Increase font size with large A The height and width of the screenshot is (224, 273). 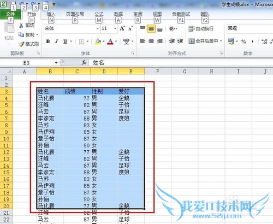click(x=122, y=28)
